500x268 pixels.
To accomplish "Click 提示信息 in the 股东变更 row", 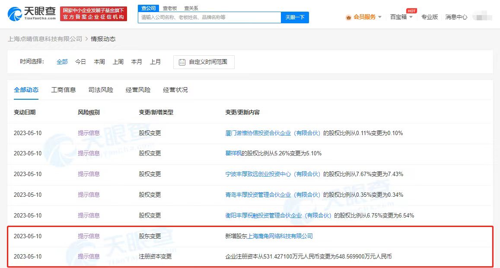I will (x=89, y=236).
